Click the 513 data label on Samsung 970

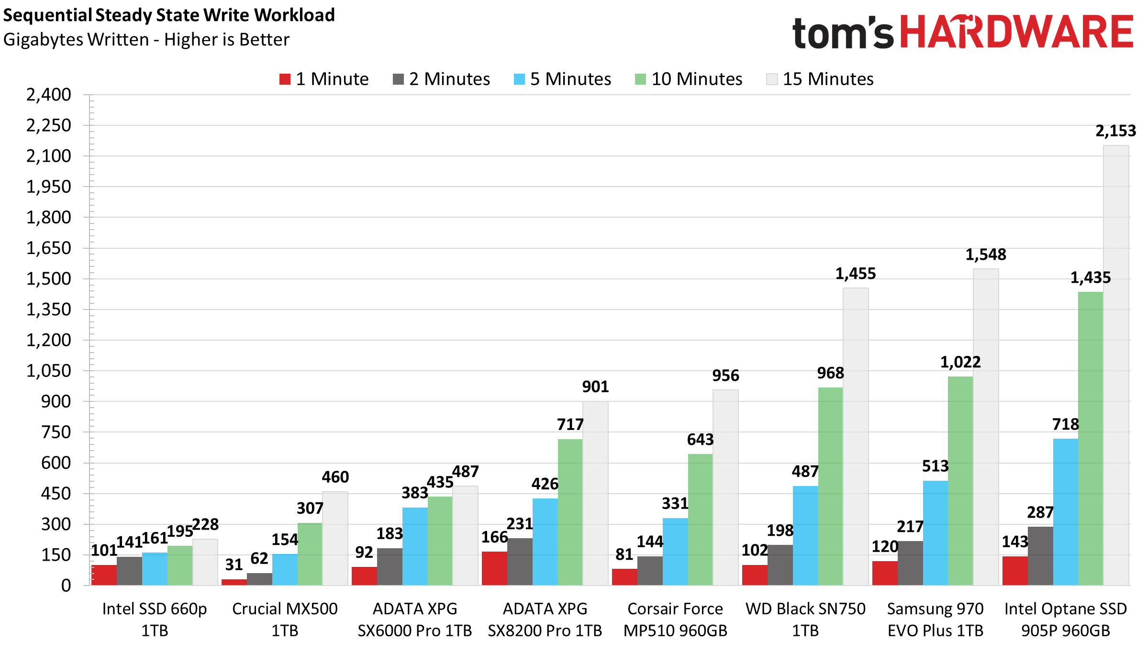pos(935,466)
